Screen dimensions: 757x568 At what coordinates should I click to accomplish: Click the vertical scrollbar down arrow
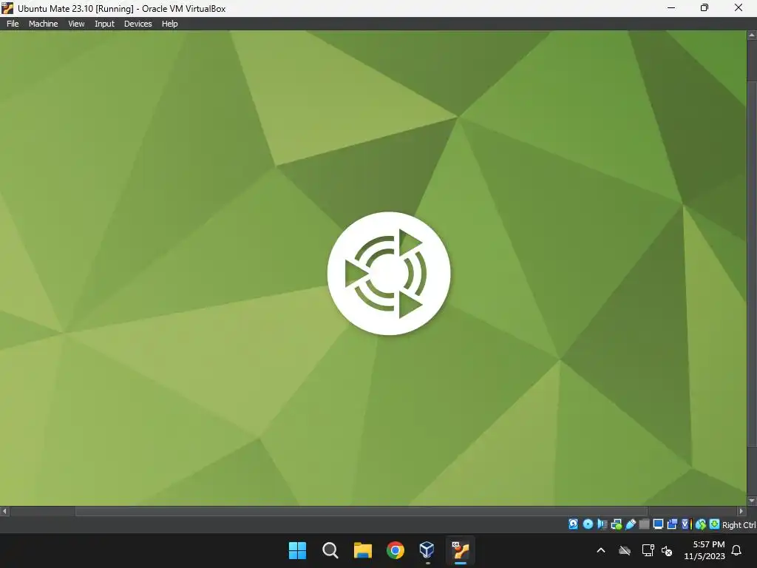pyautogui.click(x=752, y=501)
